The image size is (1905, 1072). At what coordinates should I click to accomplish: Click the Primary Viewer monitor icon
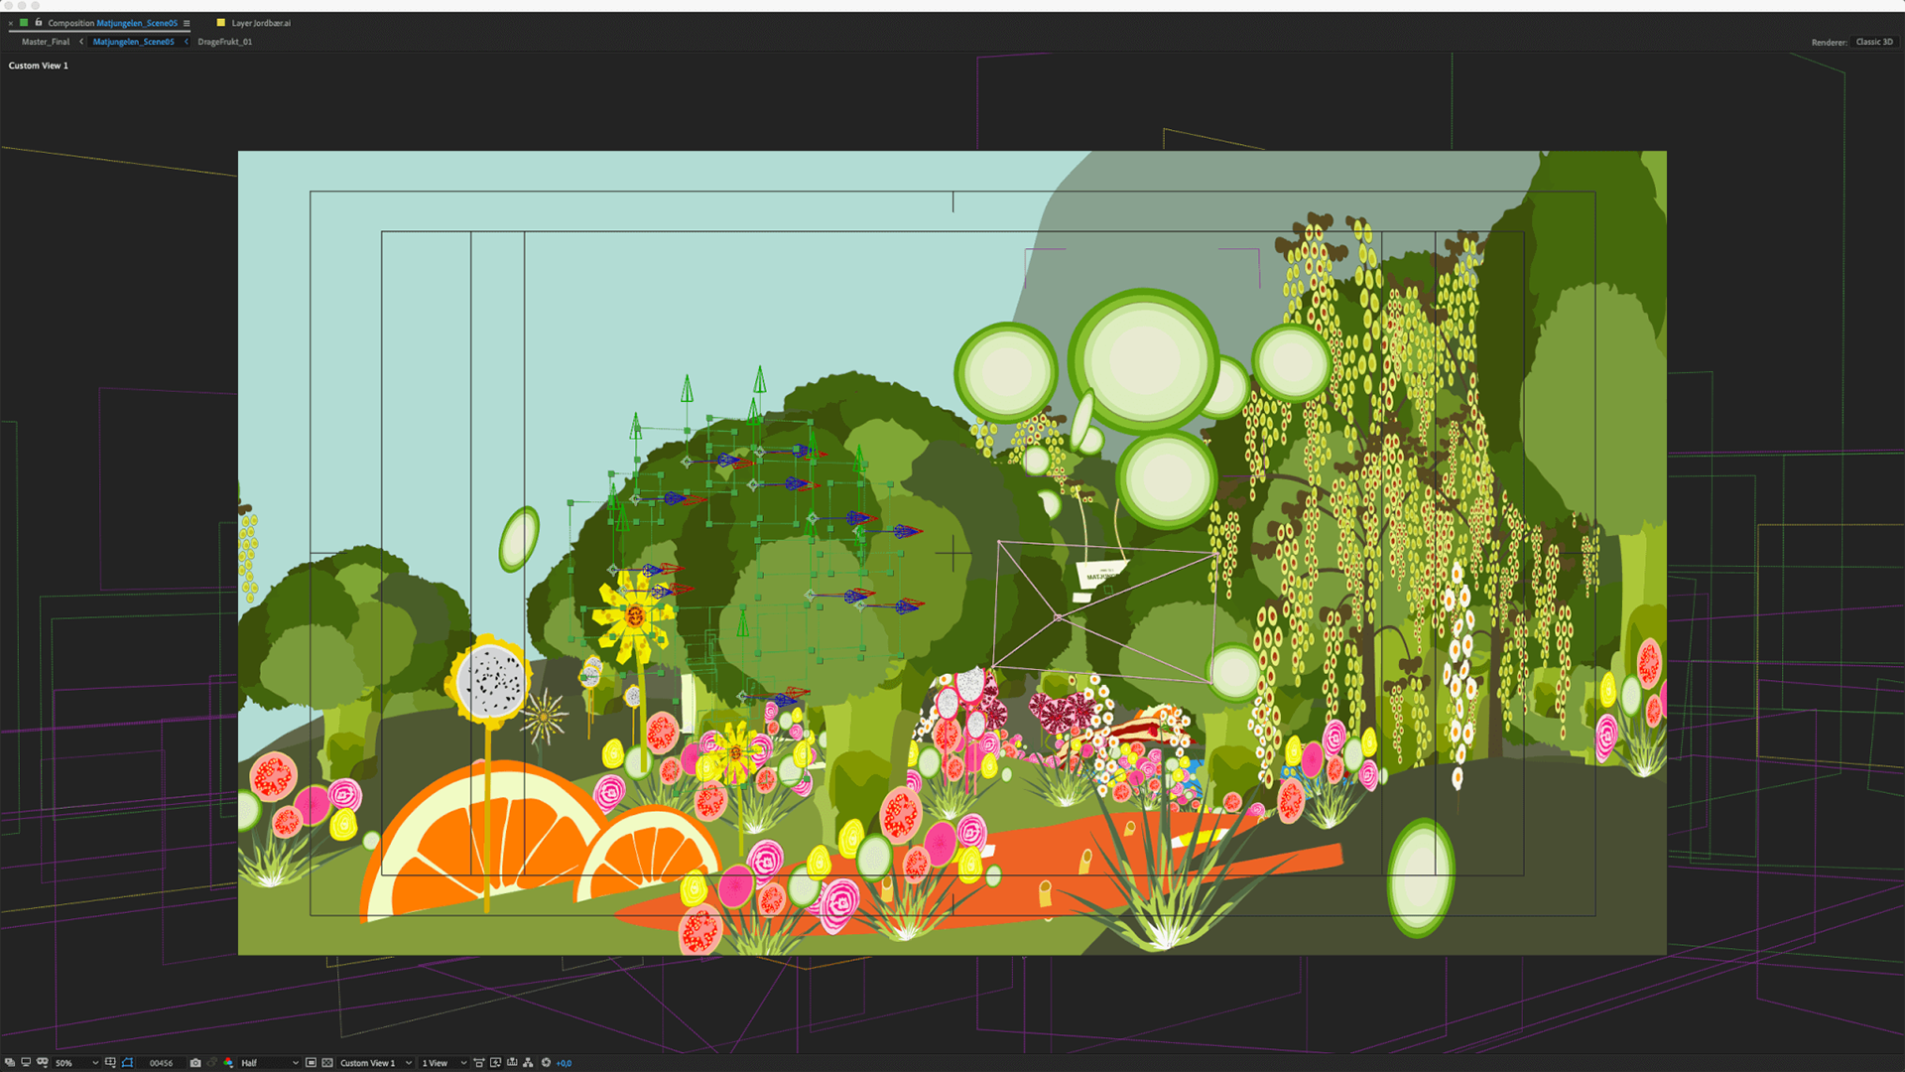pos(26,1062)
